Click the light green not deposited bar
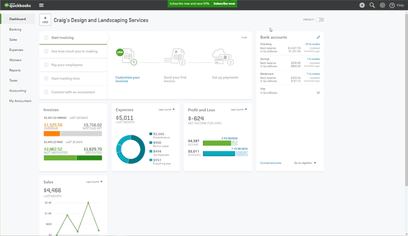Screen dimensions: 408x236 (60, 158)
